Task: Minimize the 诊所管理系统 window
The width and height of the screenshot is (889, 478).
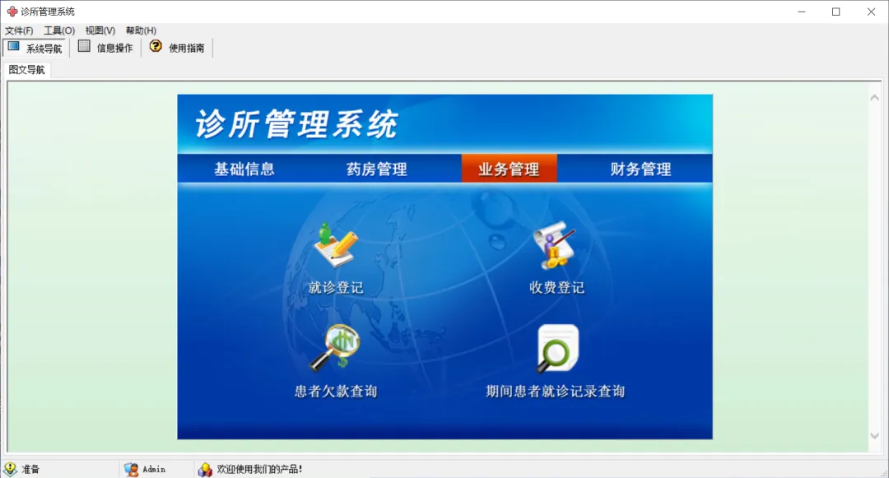Action: pos(802,12)
